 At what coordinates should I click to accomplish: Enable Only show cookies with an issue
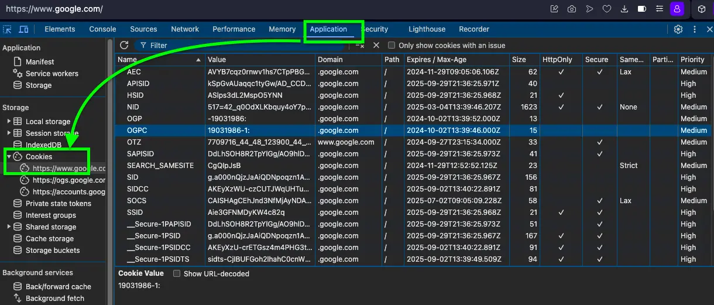(x=392, y=45)
